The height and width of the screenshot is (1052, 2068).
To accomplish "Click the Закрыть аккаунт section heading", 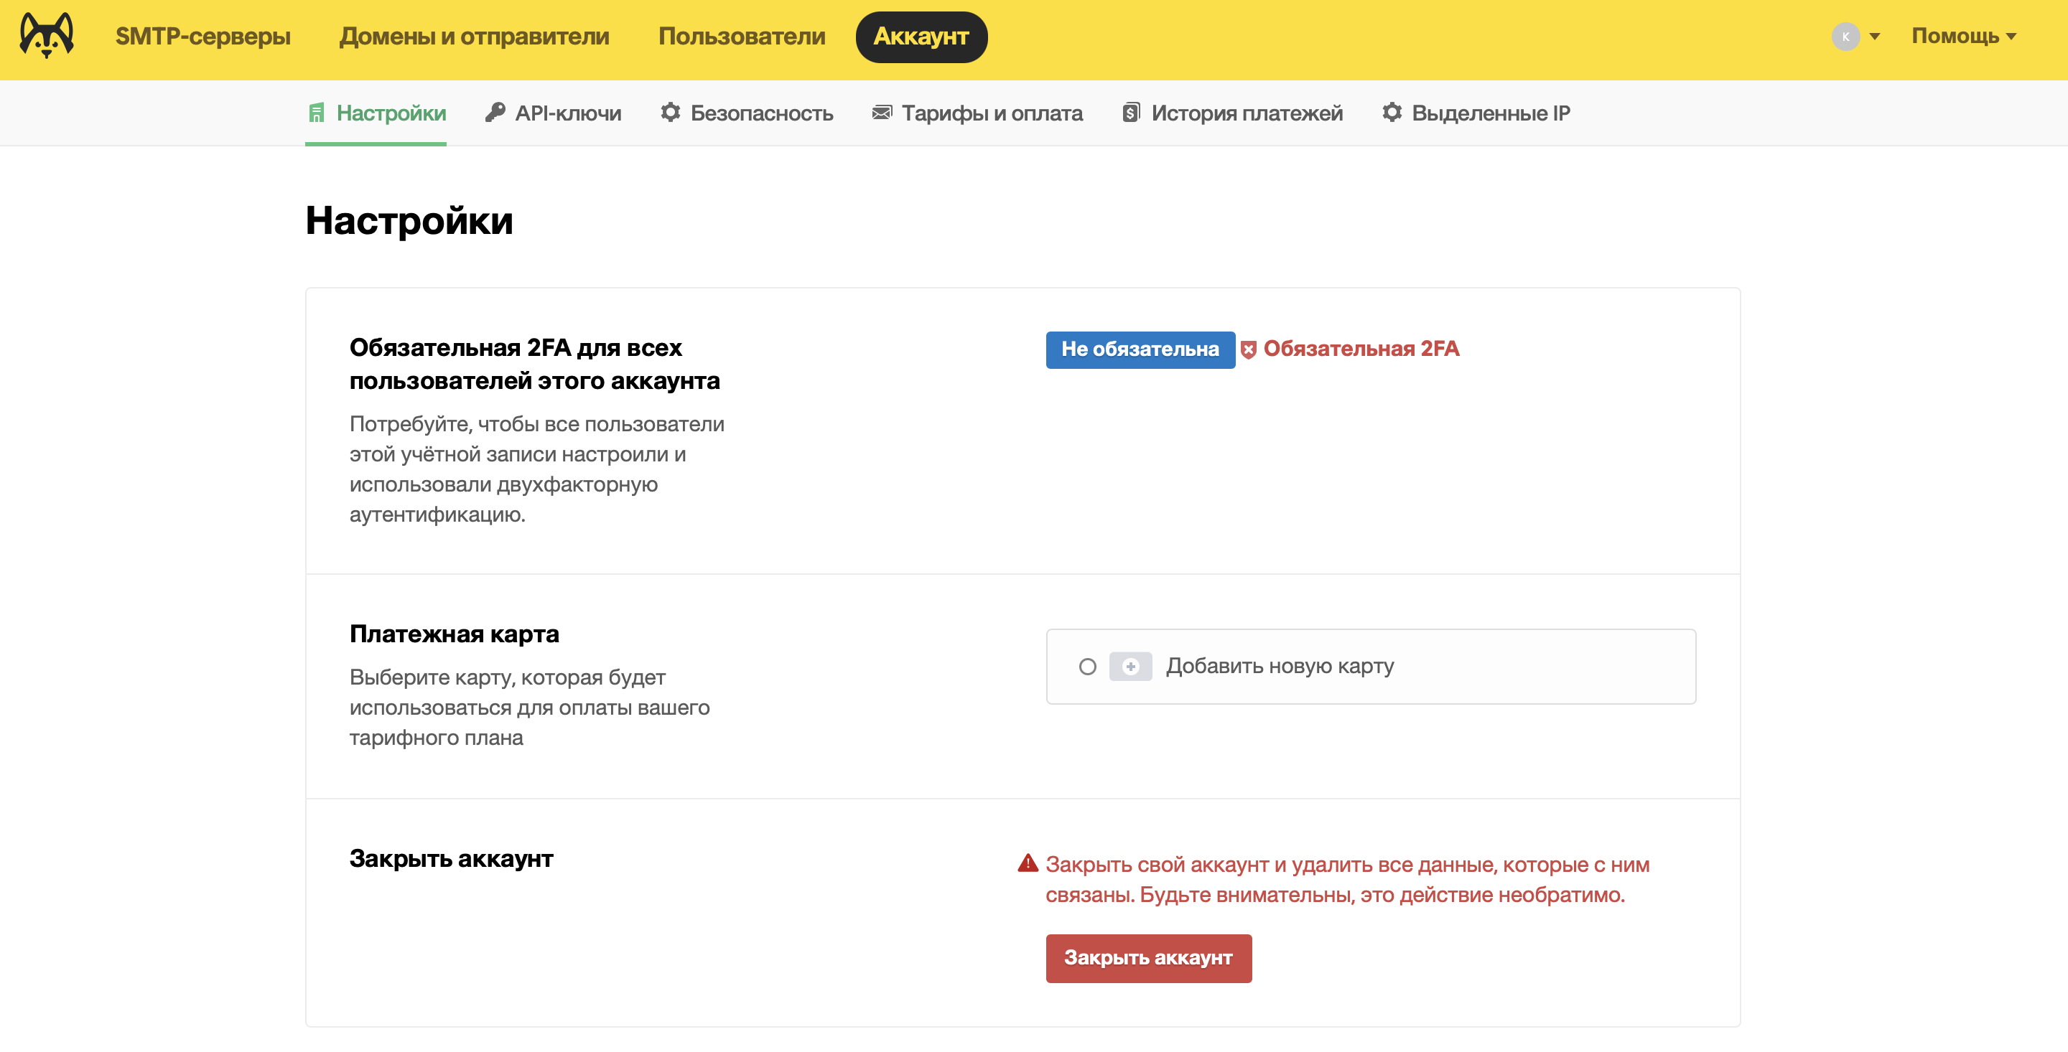I will tap(451, 859).
